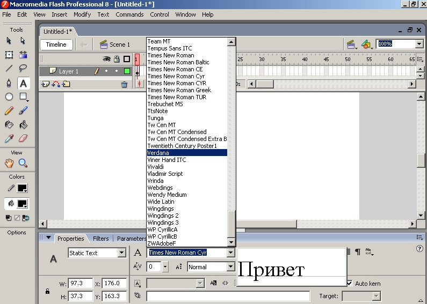427x304 pixels.
Task: Select the Pen tool
Action: [9, 83]
